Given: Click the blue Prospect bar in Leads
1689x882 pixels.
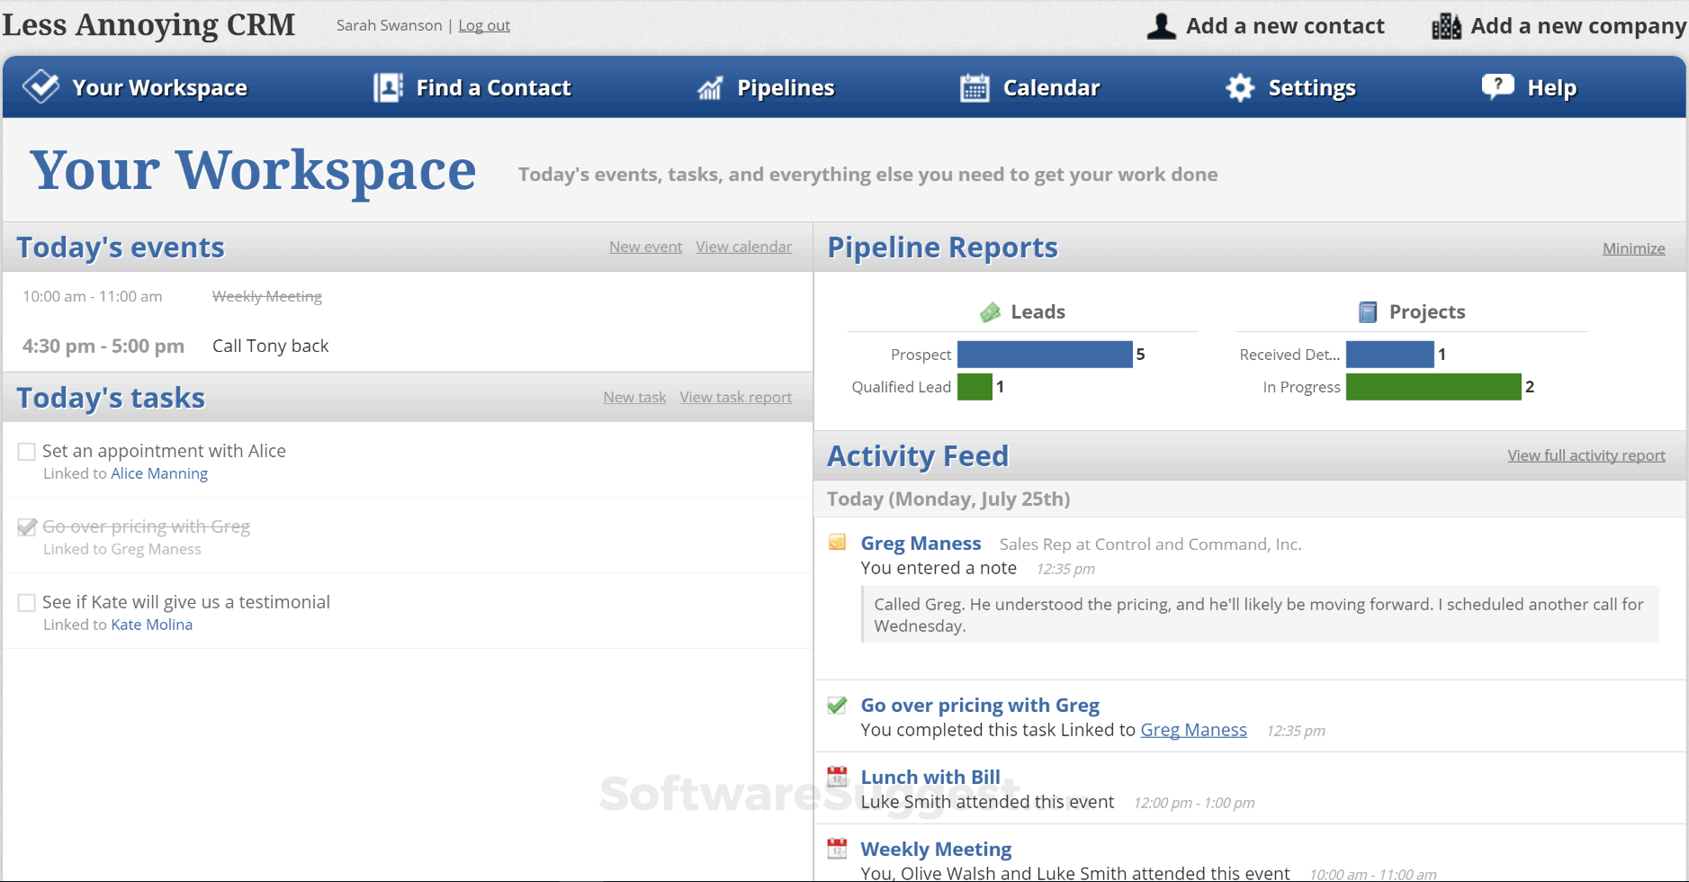Looking at the screenshot, I should coord(1045,355).
